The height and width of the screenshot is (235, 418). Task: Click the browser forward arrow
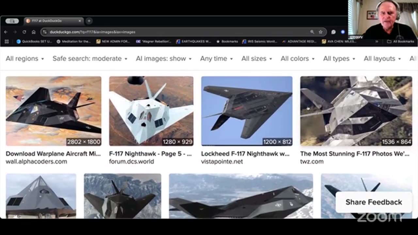15,32
